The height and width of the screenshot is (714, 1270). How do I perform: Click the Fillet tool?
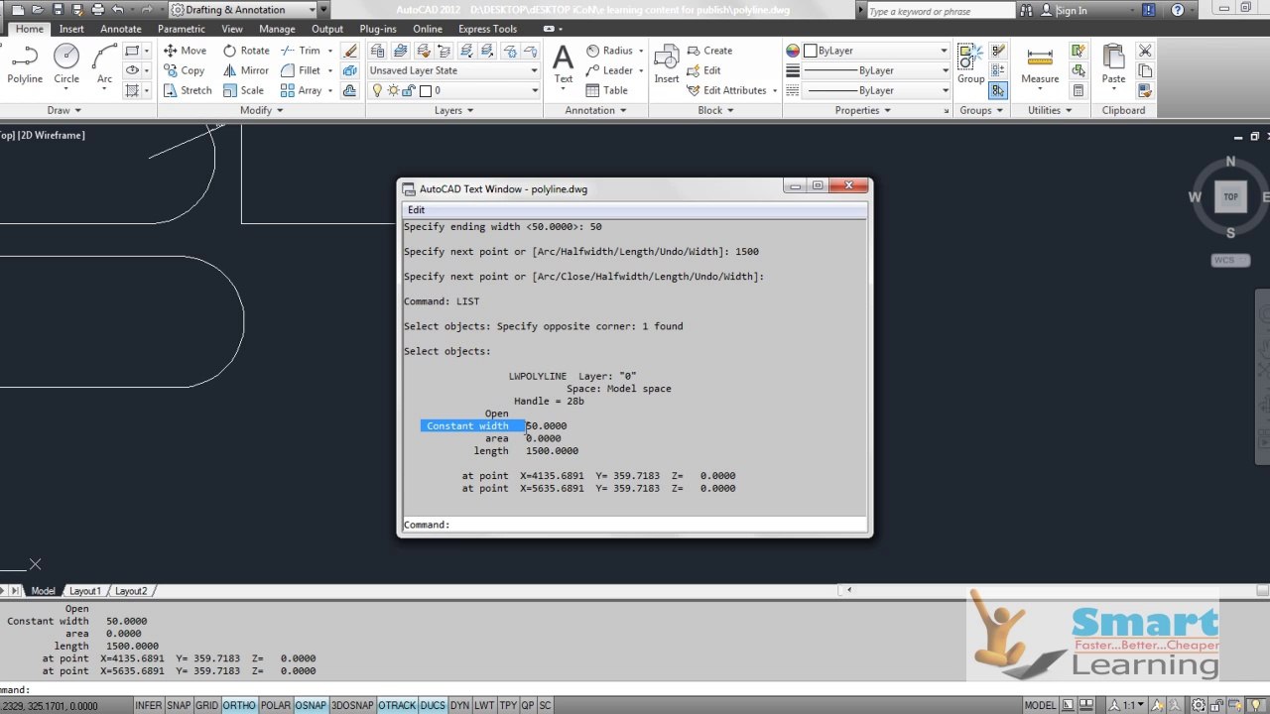tap(301, 70)
